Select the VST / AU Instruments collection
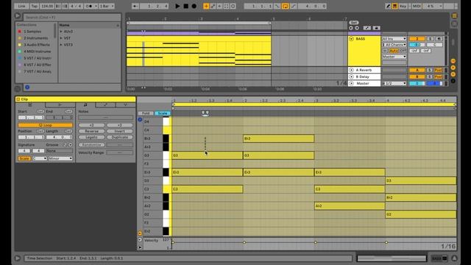471x265 pixels. coord(38,58)
